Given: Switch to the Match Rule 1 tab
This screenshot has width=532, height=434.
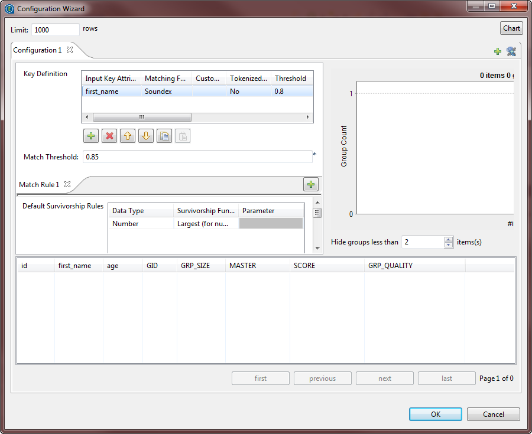Looking at the screenshot, I should (x=39, y=185).
